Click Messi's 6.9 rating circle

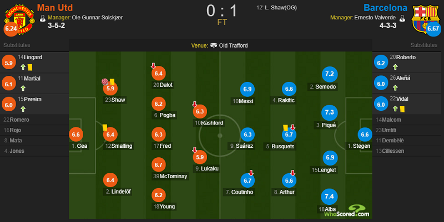click(x=247, y=89)
